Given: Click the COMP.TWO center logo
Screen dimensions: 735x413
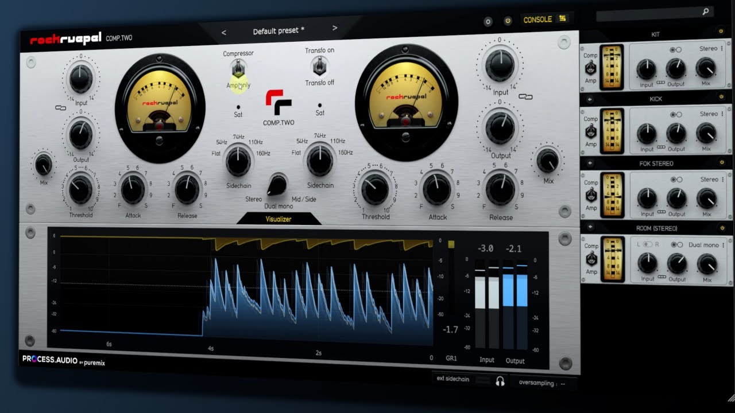Looking at the screenshot, I should 278,108.
